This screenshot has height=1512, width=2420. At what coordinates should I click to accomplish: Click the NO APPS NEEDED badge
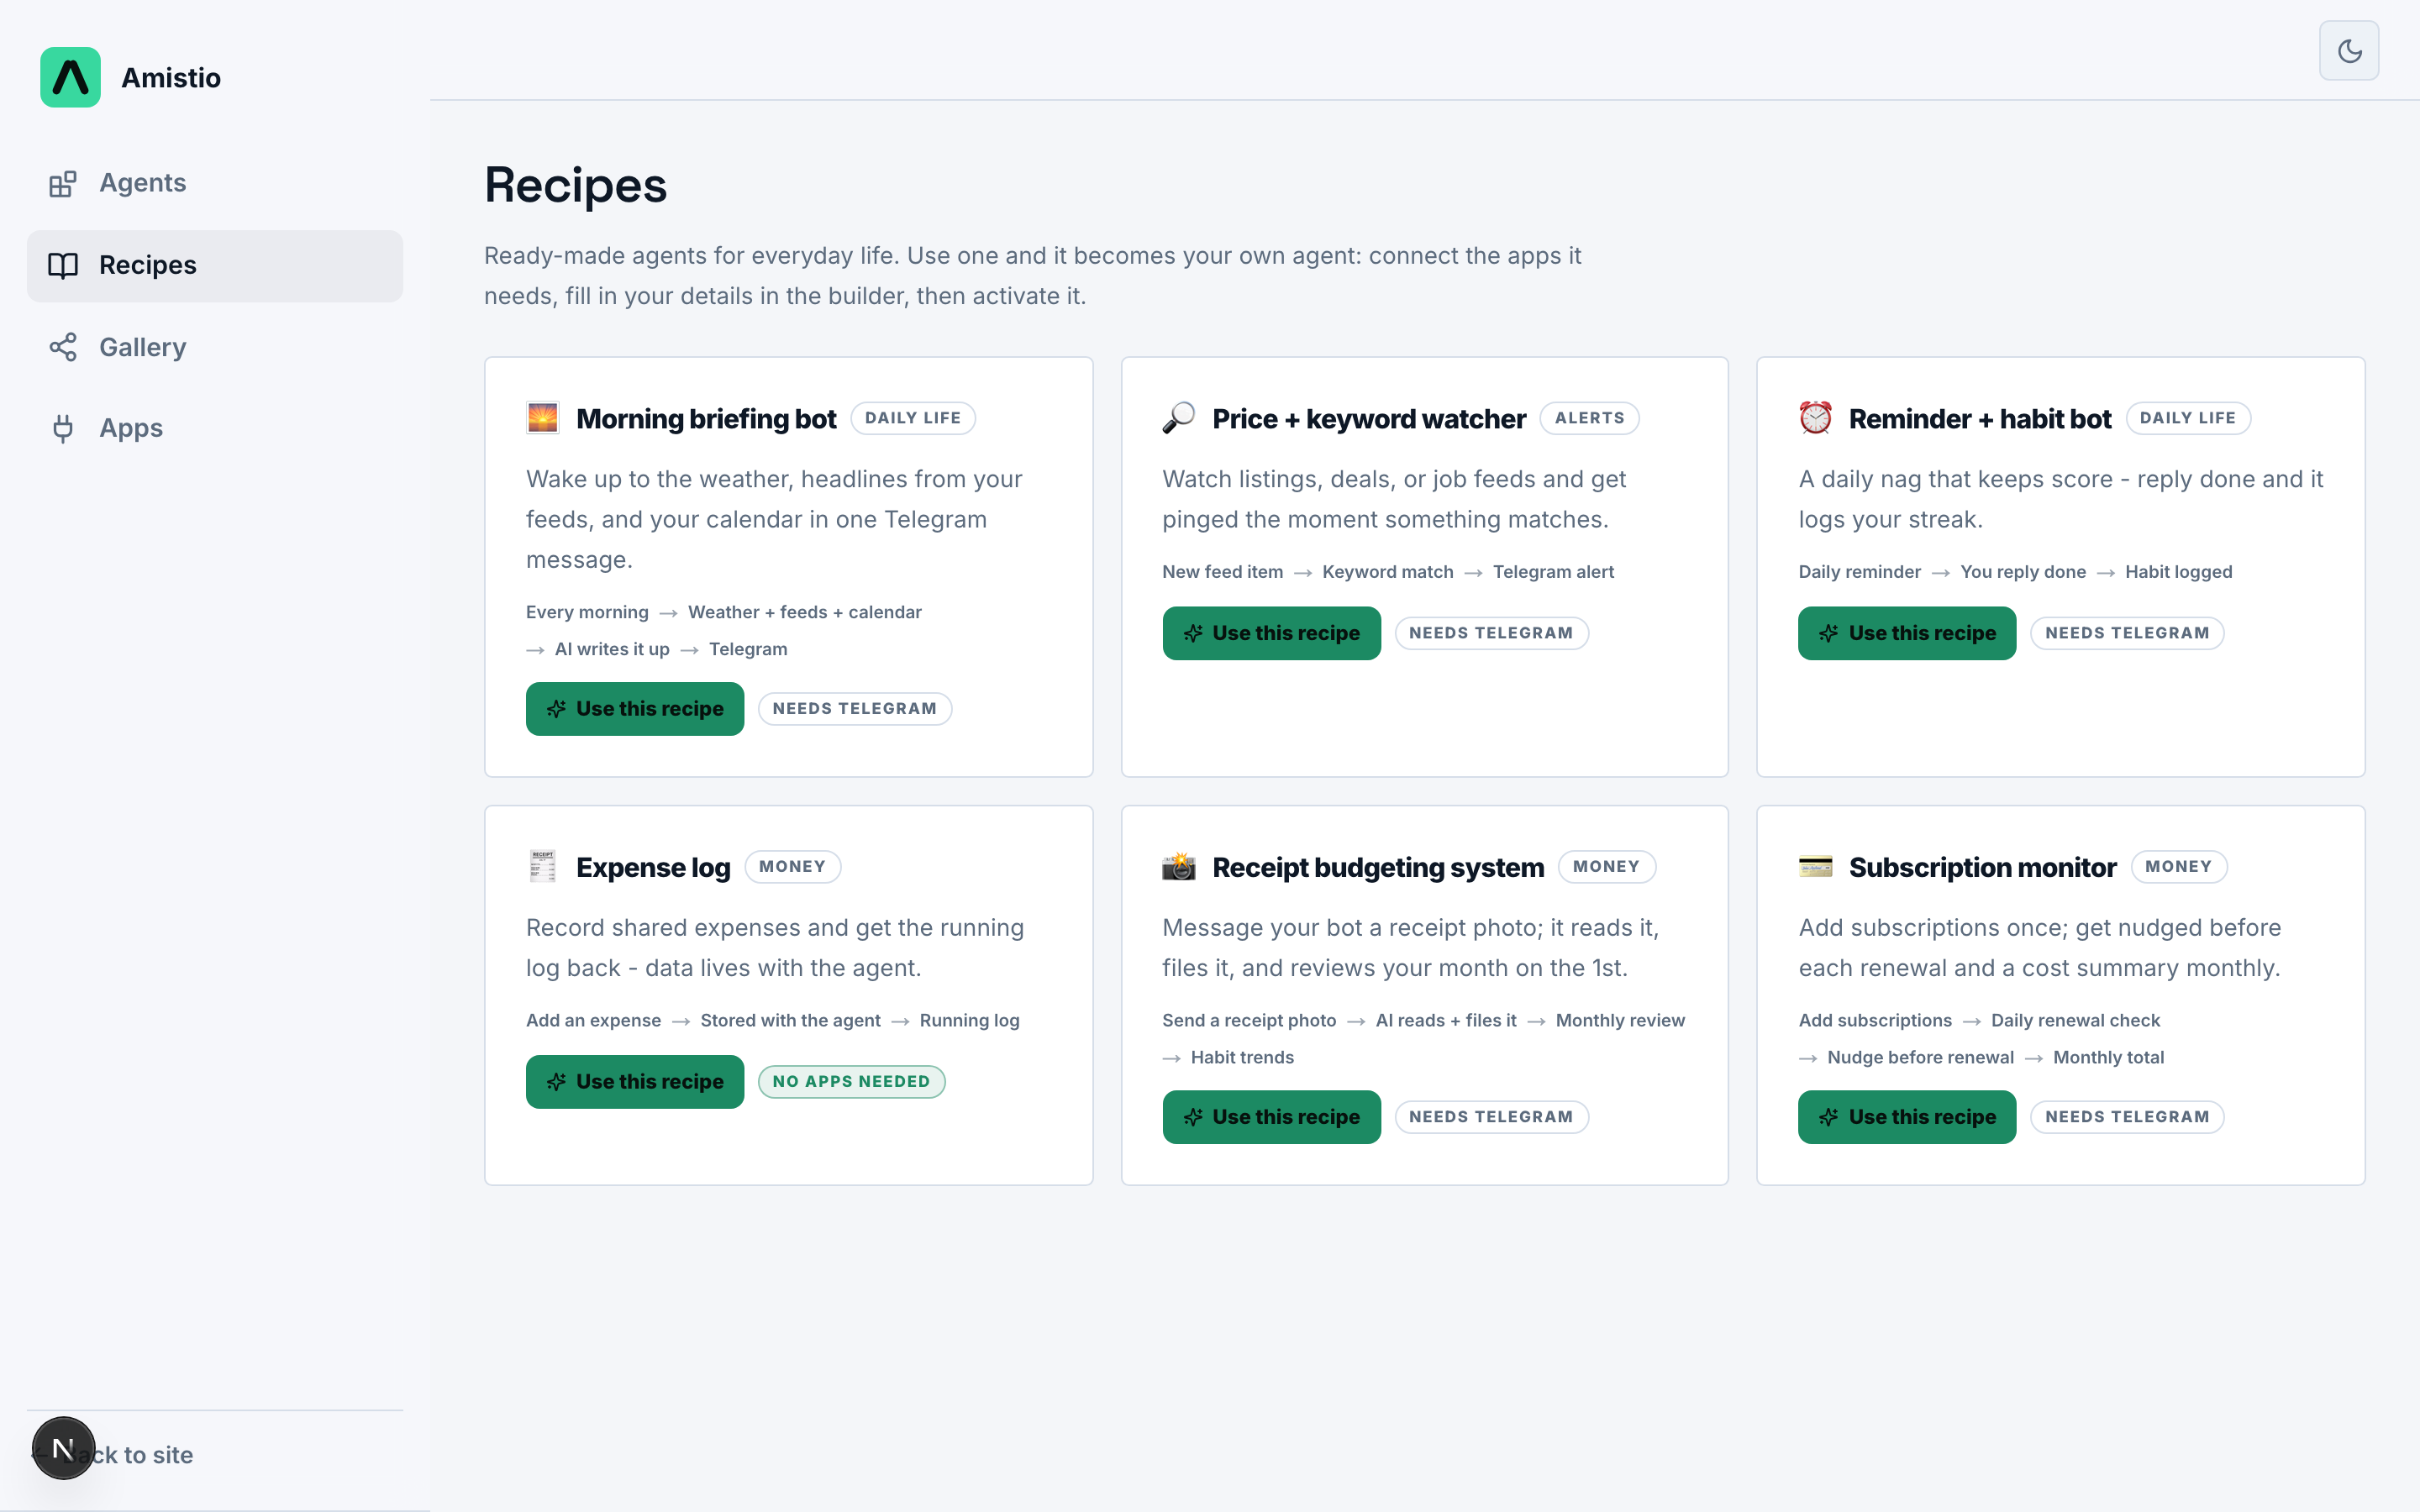(851, 1082)
